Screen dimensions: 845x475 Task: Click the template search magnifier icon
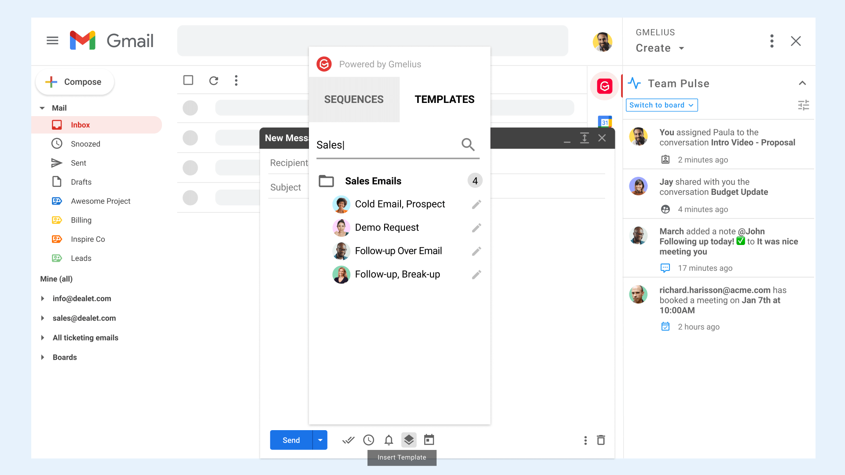tap(468, 145)
